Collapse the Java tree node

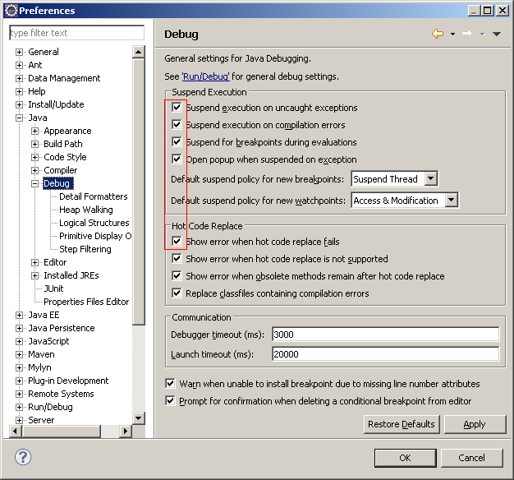click(x=19, y=118)
